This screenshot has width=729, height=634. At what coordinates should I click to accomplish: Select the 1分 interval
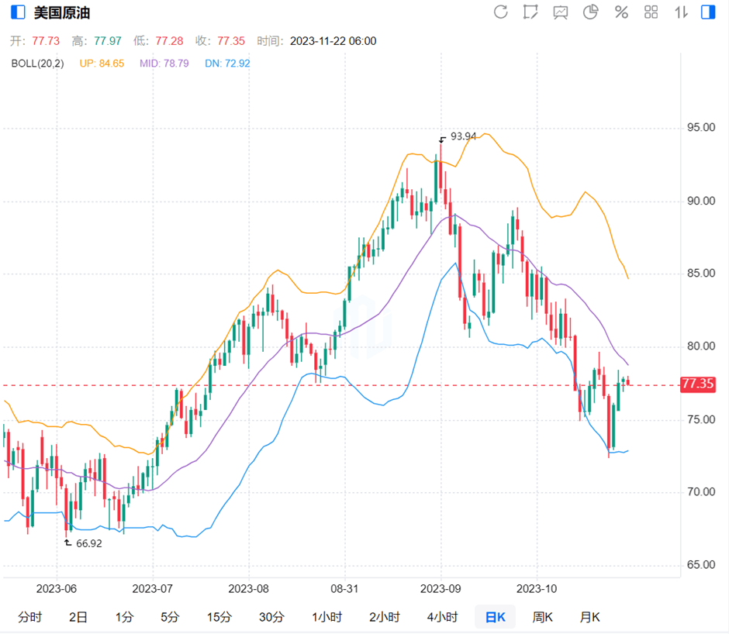point(124,617)
